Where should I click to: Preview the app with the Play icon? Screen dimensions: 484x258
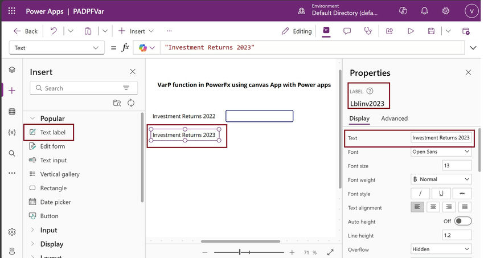[411, 31]
